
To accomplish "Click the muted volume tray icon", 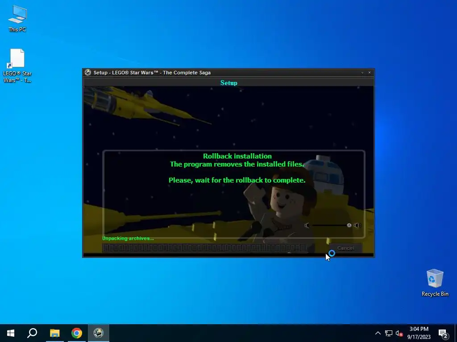I will [x=399, y=333].
